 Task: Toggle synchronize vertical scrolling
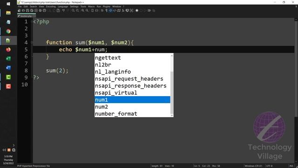coord(92,10)
